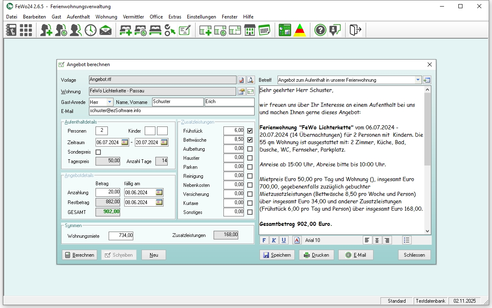Open the font color A icon

tap(297, 240)
